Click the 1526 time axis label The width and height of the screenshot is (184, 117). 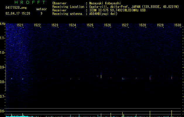point(107,25)
